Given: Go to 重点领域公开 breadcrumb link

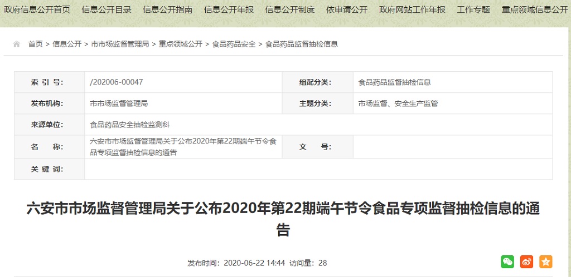Looking at the screenshot, I should (x=181, y=44).
